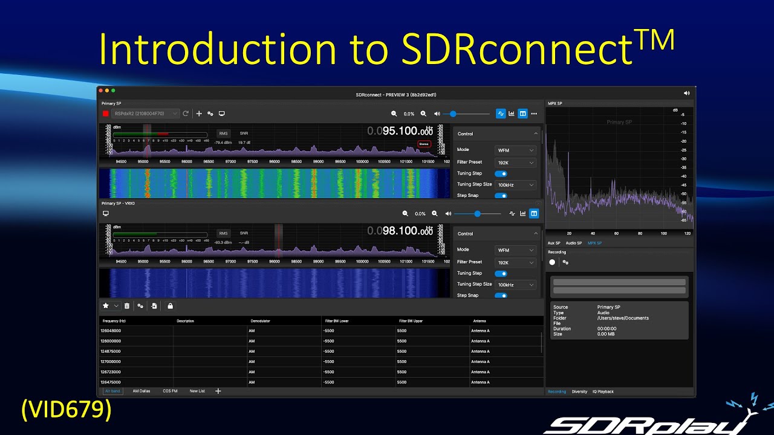
Task: Switch to Audio SP tab
Action: click(x=574, y=243)
